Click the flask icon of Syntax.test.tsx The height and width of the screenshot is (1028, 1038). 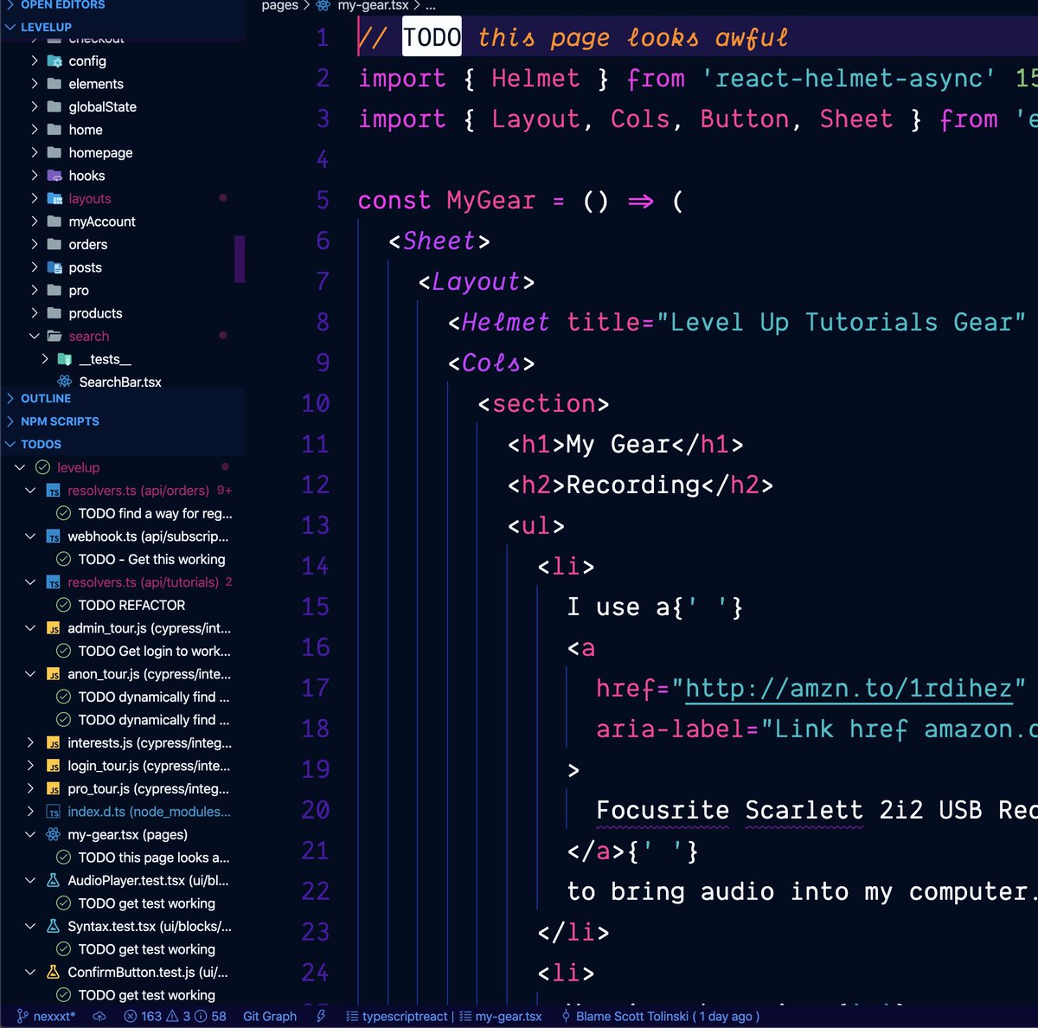(53, 926)
